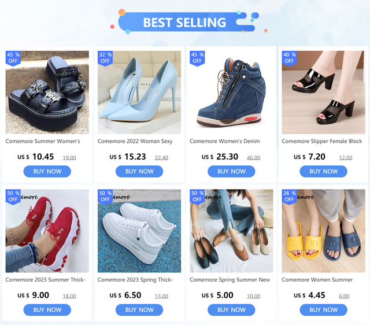This screenshot has height=325, width=370.
Task: Buy the 25.30 dollar denim sneakers now
Action: 231,171
